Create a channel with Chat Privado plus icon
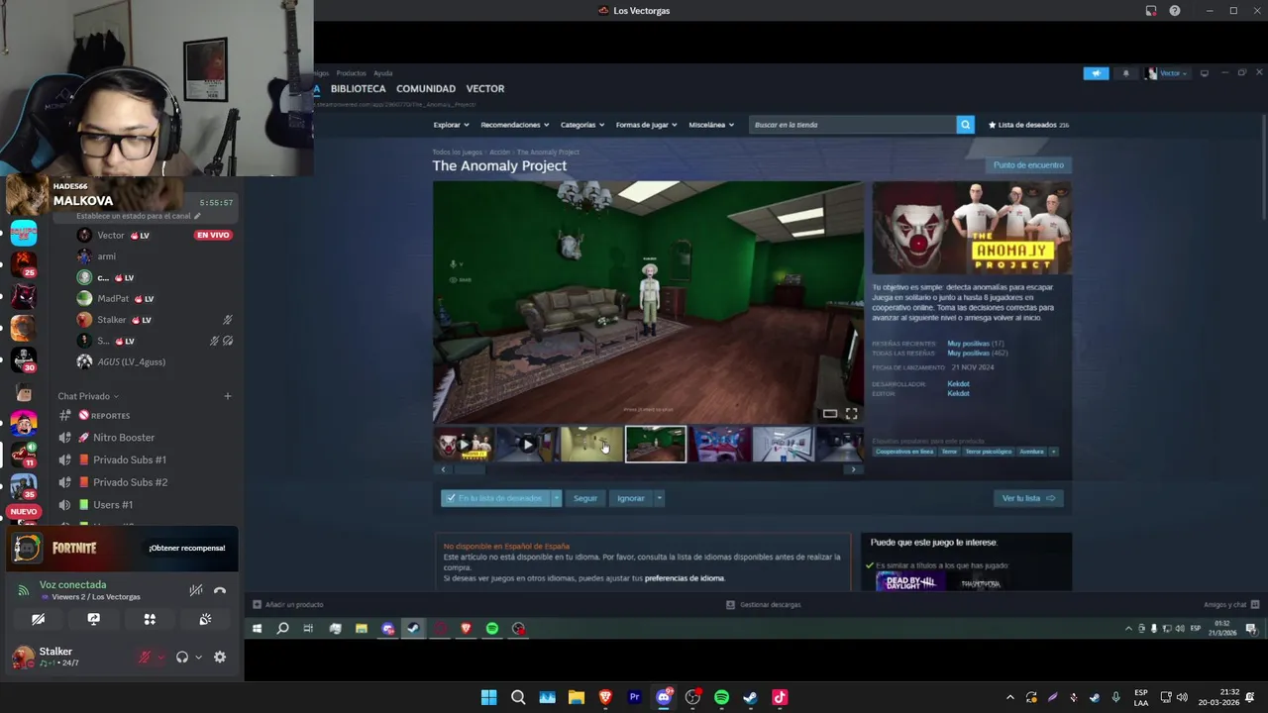1268x713 pixels. [227, 396]
